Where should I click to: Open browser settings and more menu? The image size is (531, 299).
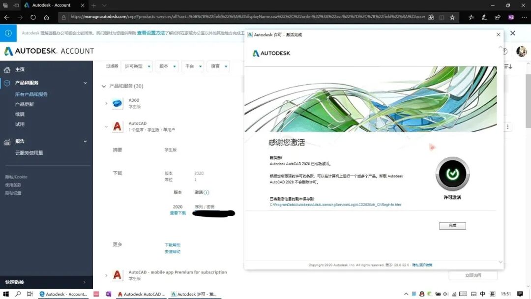tap(524, 17)
